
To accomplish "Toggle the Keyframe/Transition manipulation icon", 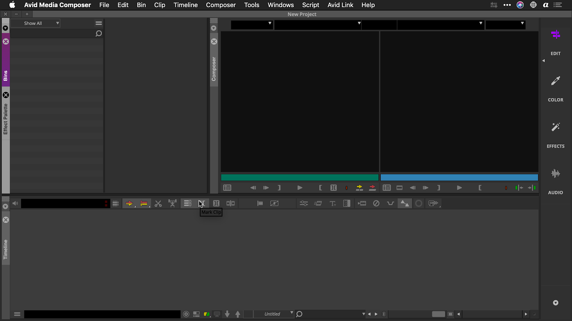I will 405,203.
